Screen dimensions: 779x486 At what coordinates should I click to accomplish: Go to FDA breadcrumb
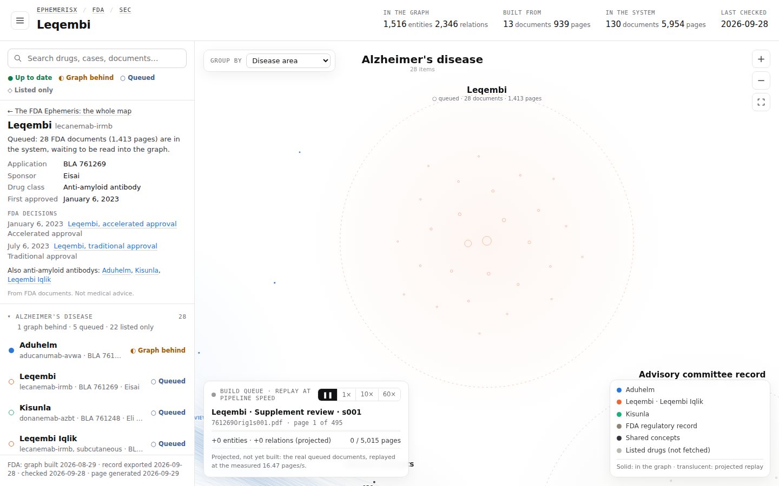98,10
